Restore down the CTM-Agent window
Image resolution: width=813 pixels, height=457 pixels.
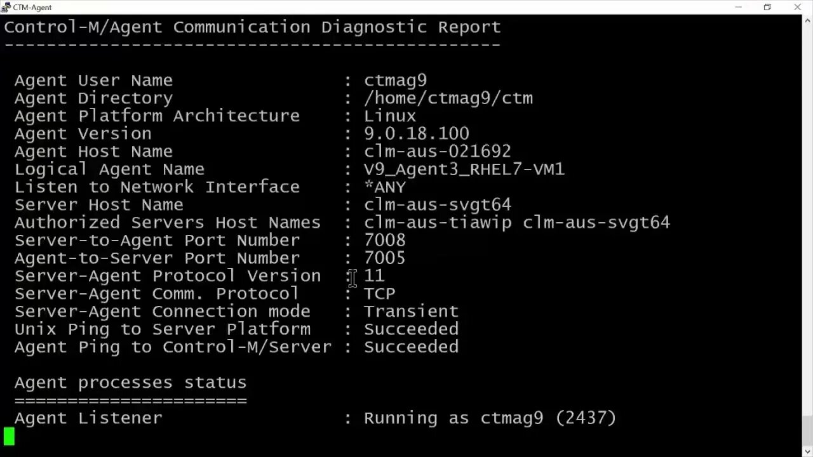pyautogui.click(x=767, y=7)
